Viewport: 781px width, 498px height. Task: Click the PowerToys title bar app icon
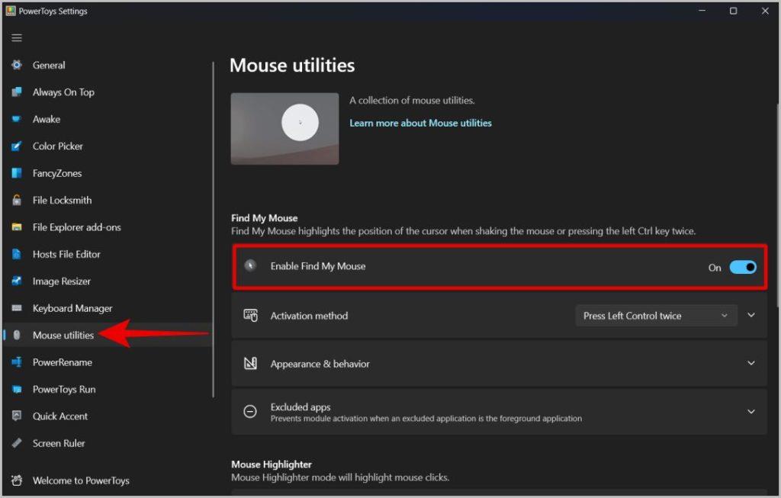(11, 11)
